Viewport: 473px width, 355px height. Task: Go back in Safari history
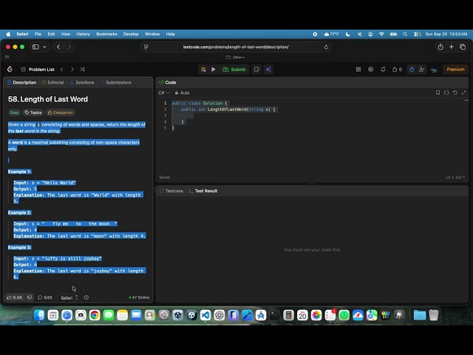pos(58,47)
